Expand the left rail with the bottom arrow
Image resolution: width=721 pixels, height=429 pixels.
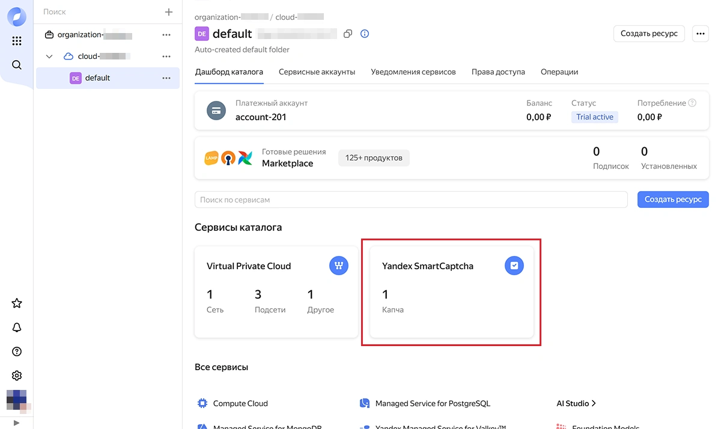(x=17, y=423)
